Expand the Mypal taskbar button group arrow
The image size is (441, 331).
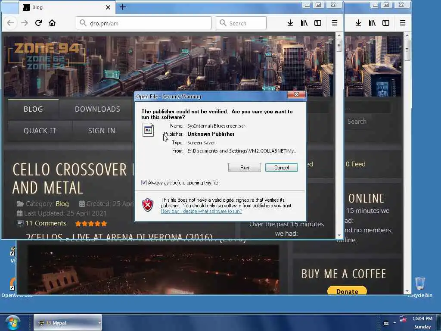click(x=99, y=323)
